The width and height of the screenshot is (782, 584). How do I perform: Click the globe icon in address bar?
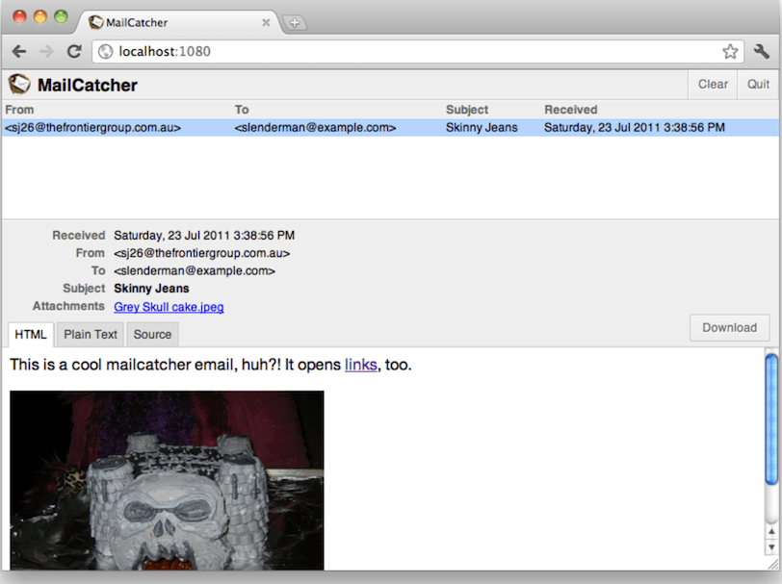point(105,51)
